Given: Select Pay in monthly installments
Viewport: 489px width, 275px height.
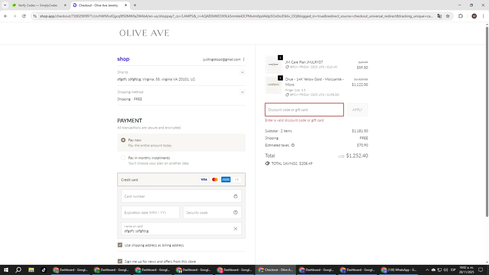Looking at the screenshot, I should point(123,158).
